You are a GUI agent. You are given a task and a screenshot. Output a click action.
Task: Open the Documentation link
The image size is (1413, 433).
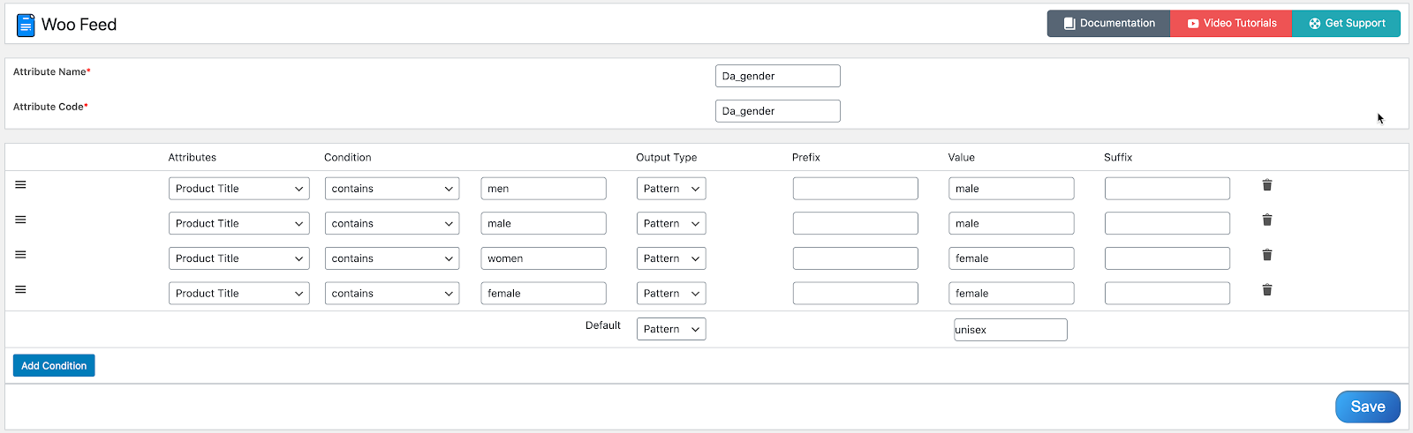1108,24
